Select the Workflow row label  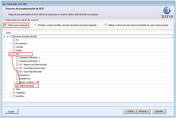[x=20, y=96]
